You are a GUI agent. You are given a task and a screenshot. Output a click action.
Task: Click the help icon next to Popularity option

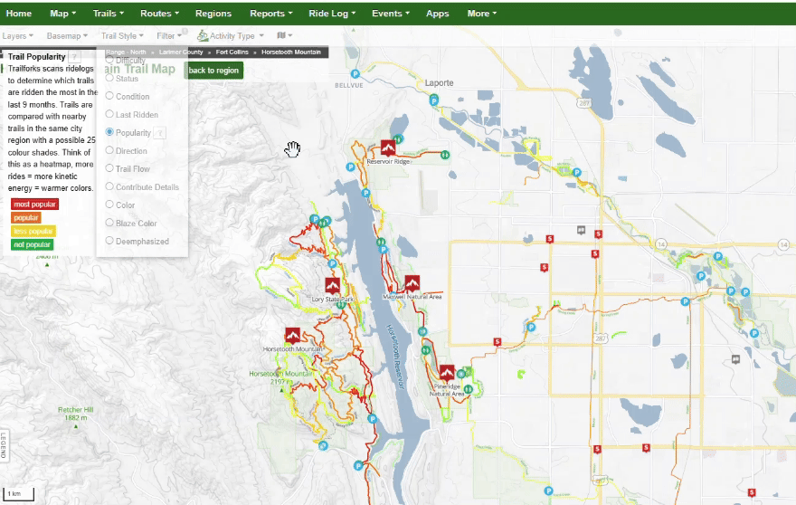(160, 133)
